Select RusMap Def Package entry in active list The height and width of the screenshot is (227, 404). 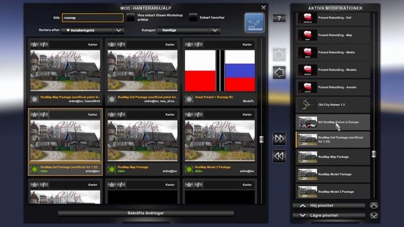tap(333, 139)
